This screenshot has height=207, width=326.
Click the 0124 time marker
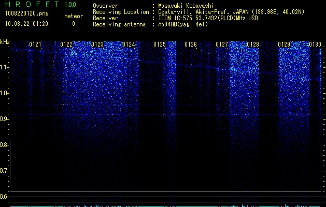click(129, 45)
